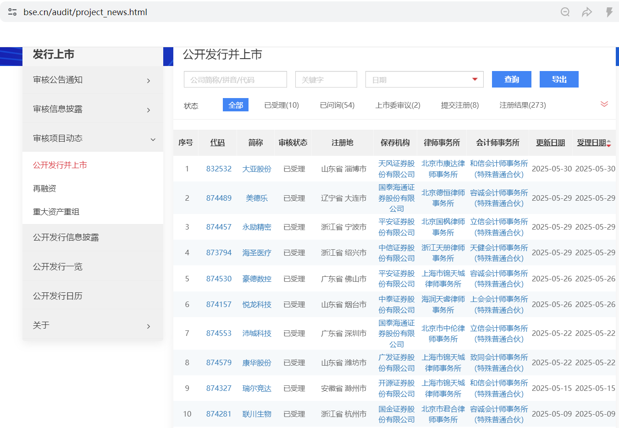The height and width of the screenshot is (428, 619).
Task: Open 再融资 sidebar item
Action: pos(44,188)
